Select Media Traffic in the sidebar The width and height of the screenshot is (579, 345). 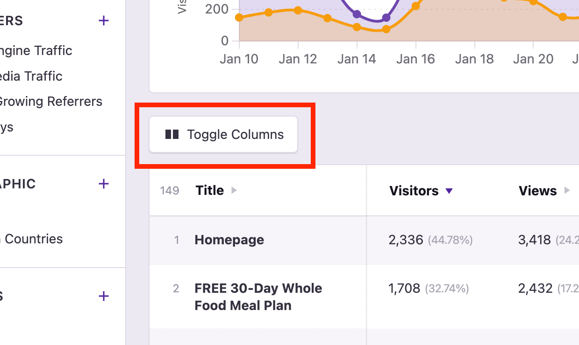[31, 76]
